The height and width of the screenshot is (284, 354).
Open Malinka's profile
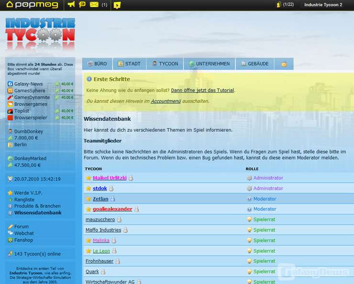coord(101,241)
